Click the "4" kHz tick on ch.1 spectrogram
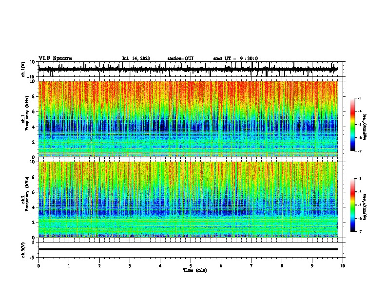This screenshot has height=298, width=386. click(x=34, y=127)
